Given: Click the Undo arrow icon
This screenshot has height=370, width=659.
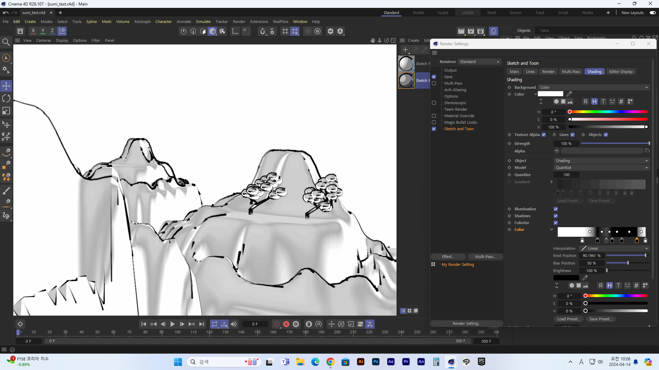Looking at the screenshot, I should [5, 13].
